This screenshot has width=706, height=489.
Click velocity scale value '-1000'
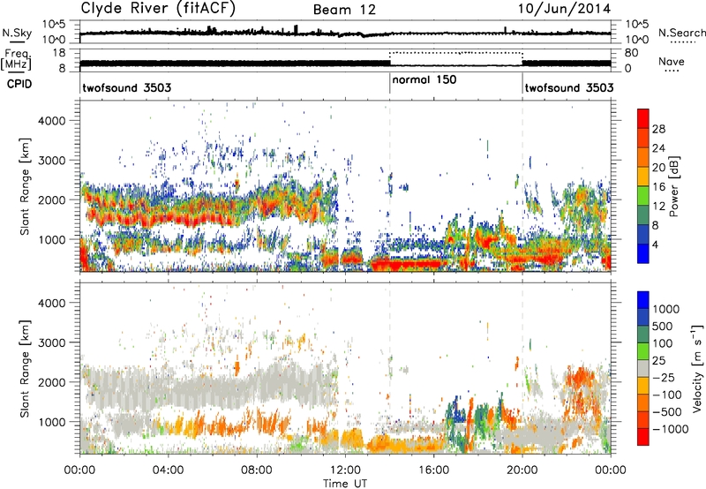[x=670, y=429]
